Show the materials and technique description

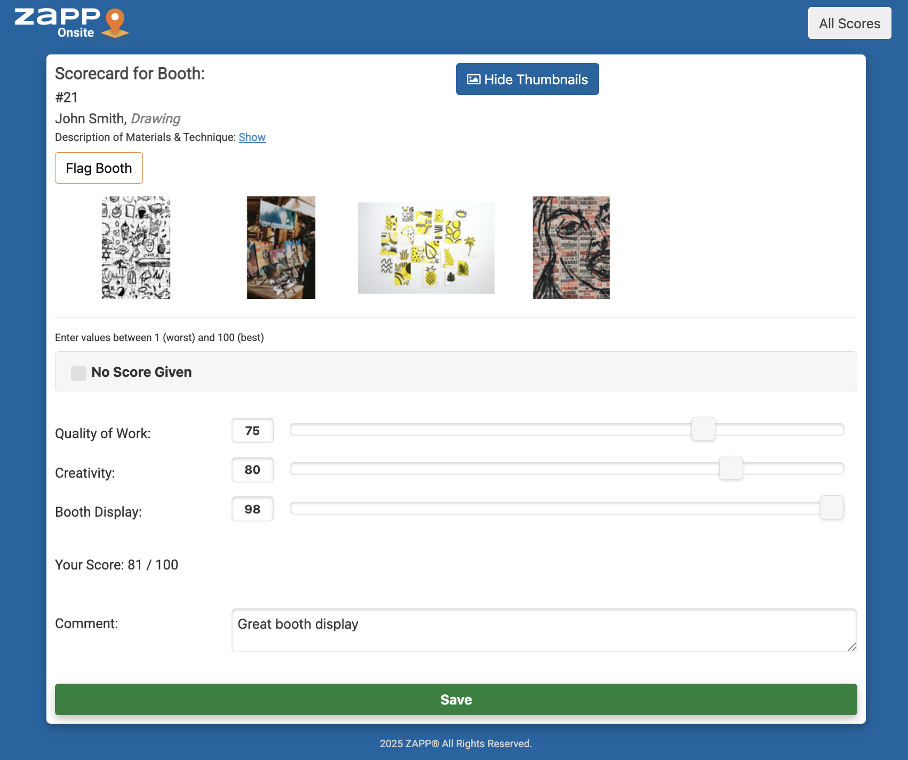pos(252,137)
